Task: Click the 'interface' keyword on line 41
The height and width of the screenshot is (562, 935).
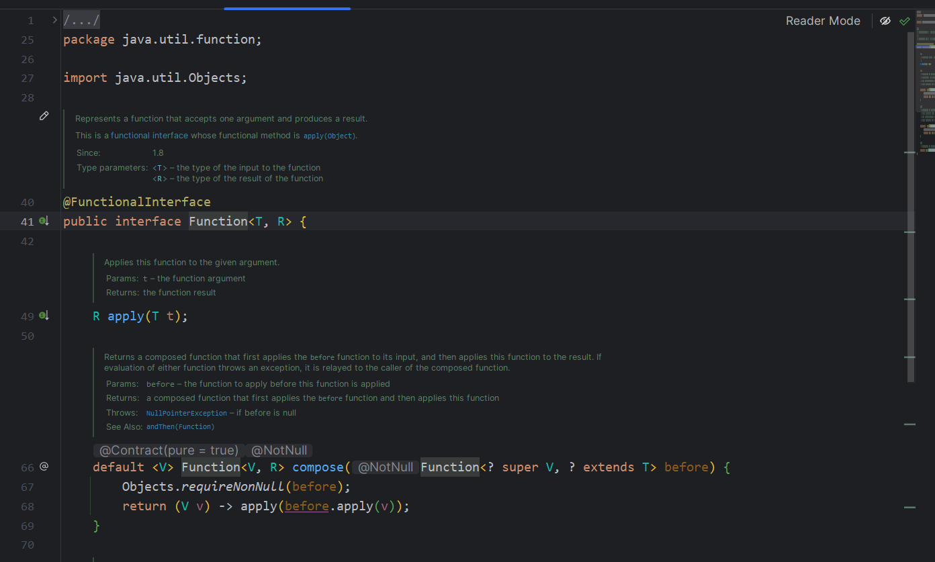Action: (x=148, y=222)
